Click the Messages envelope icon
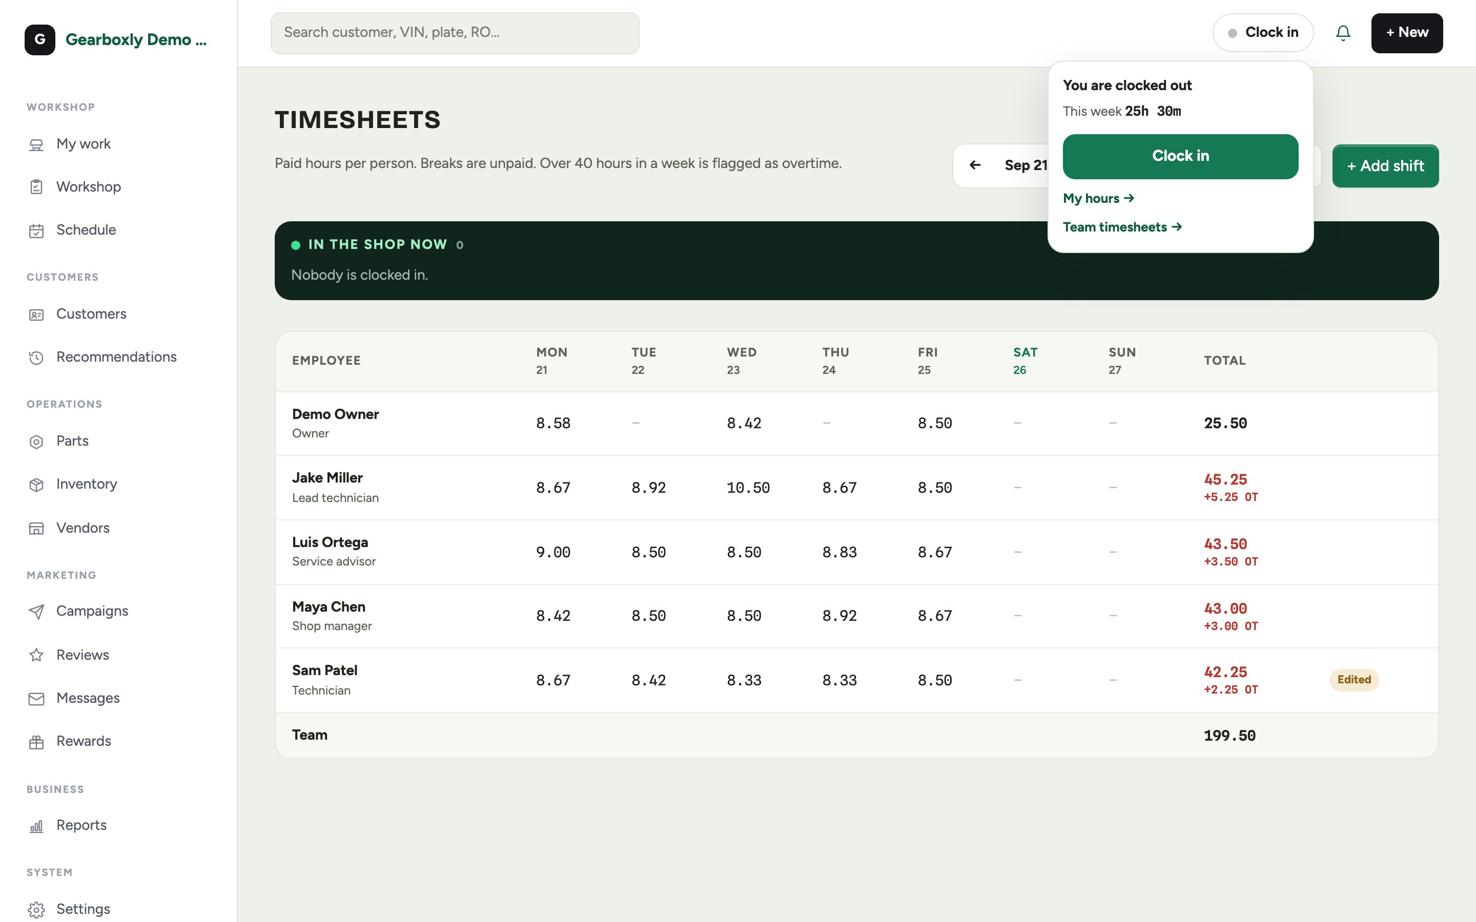Viewport: 1476px width, 922px height. point(36,699)
